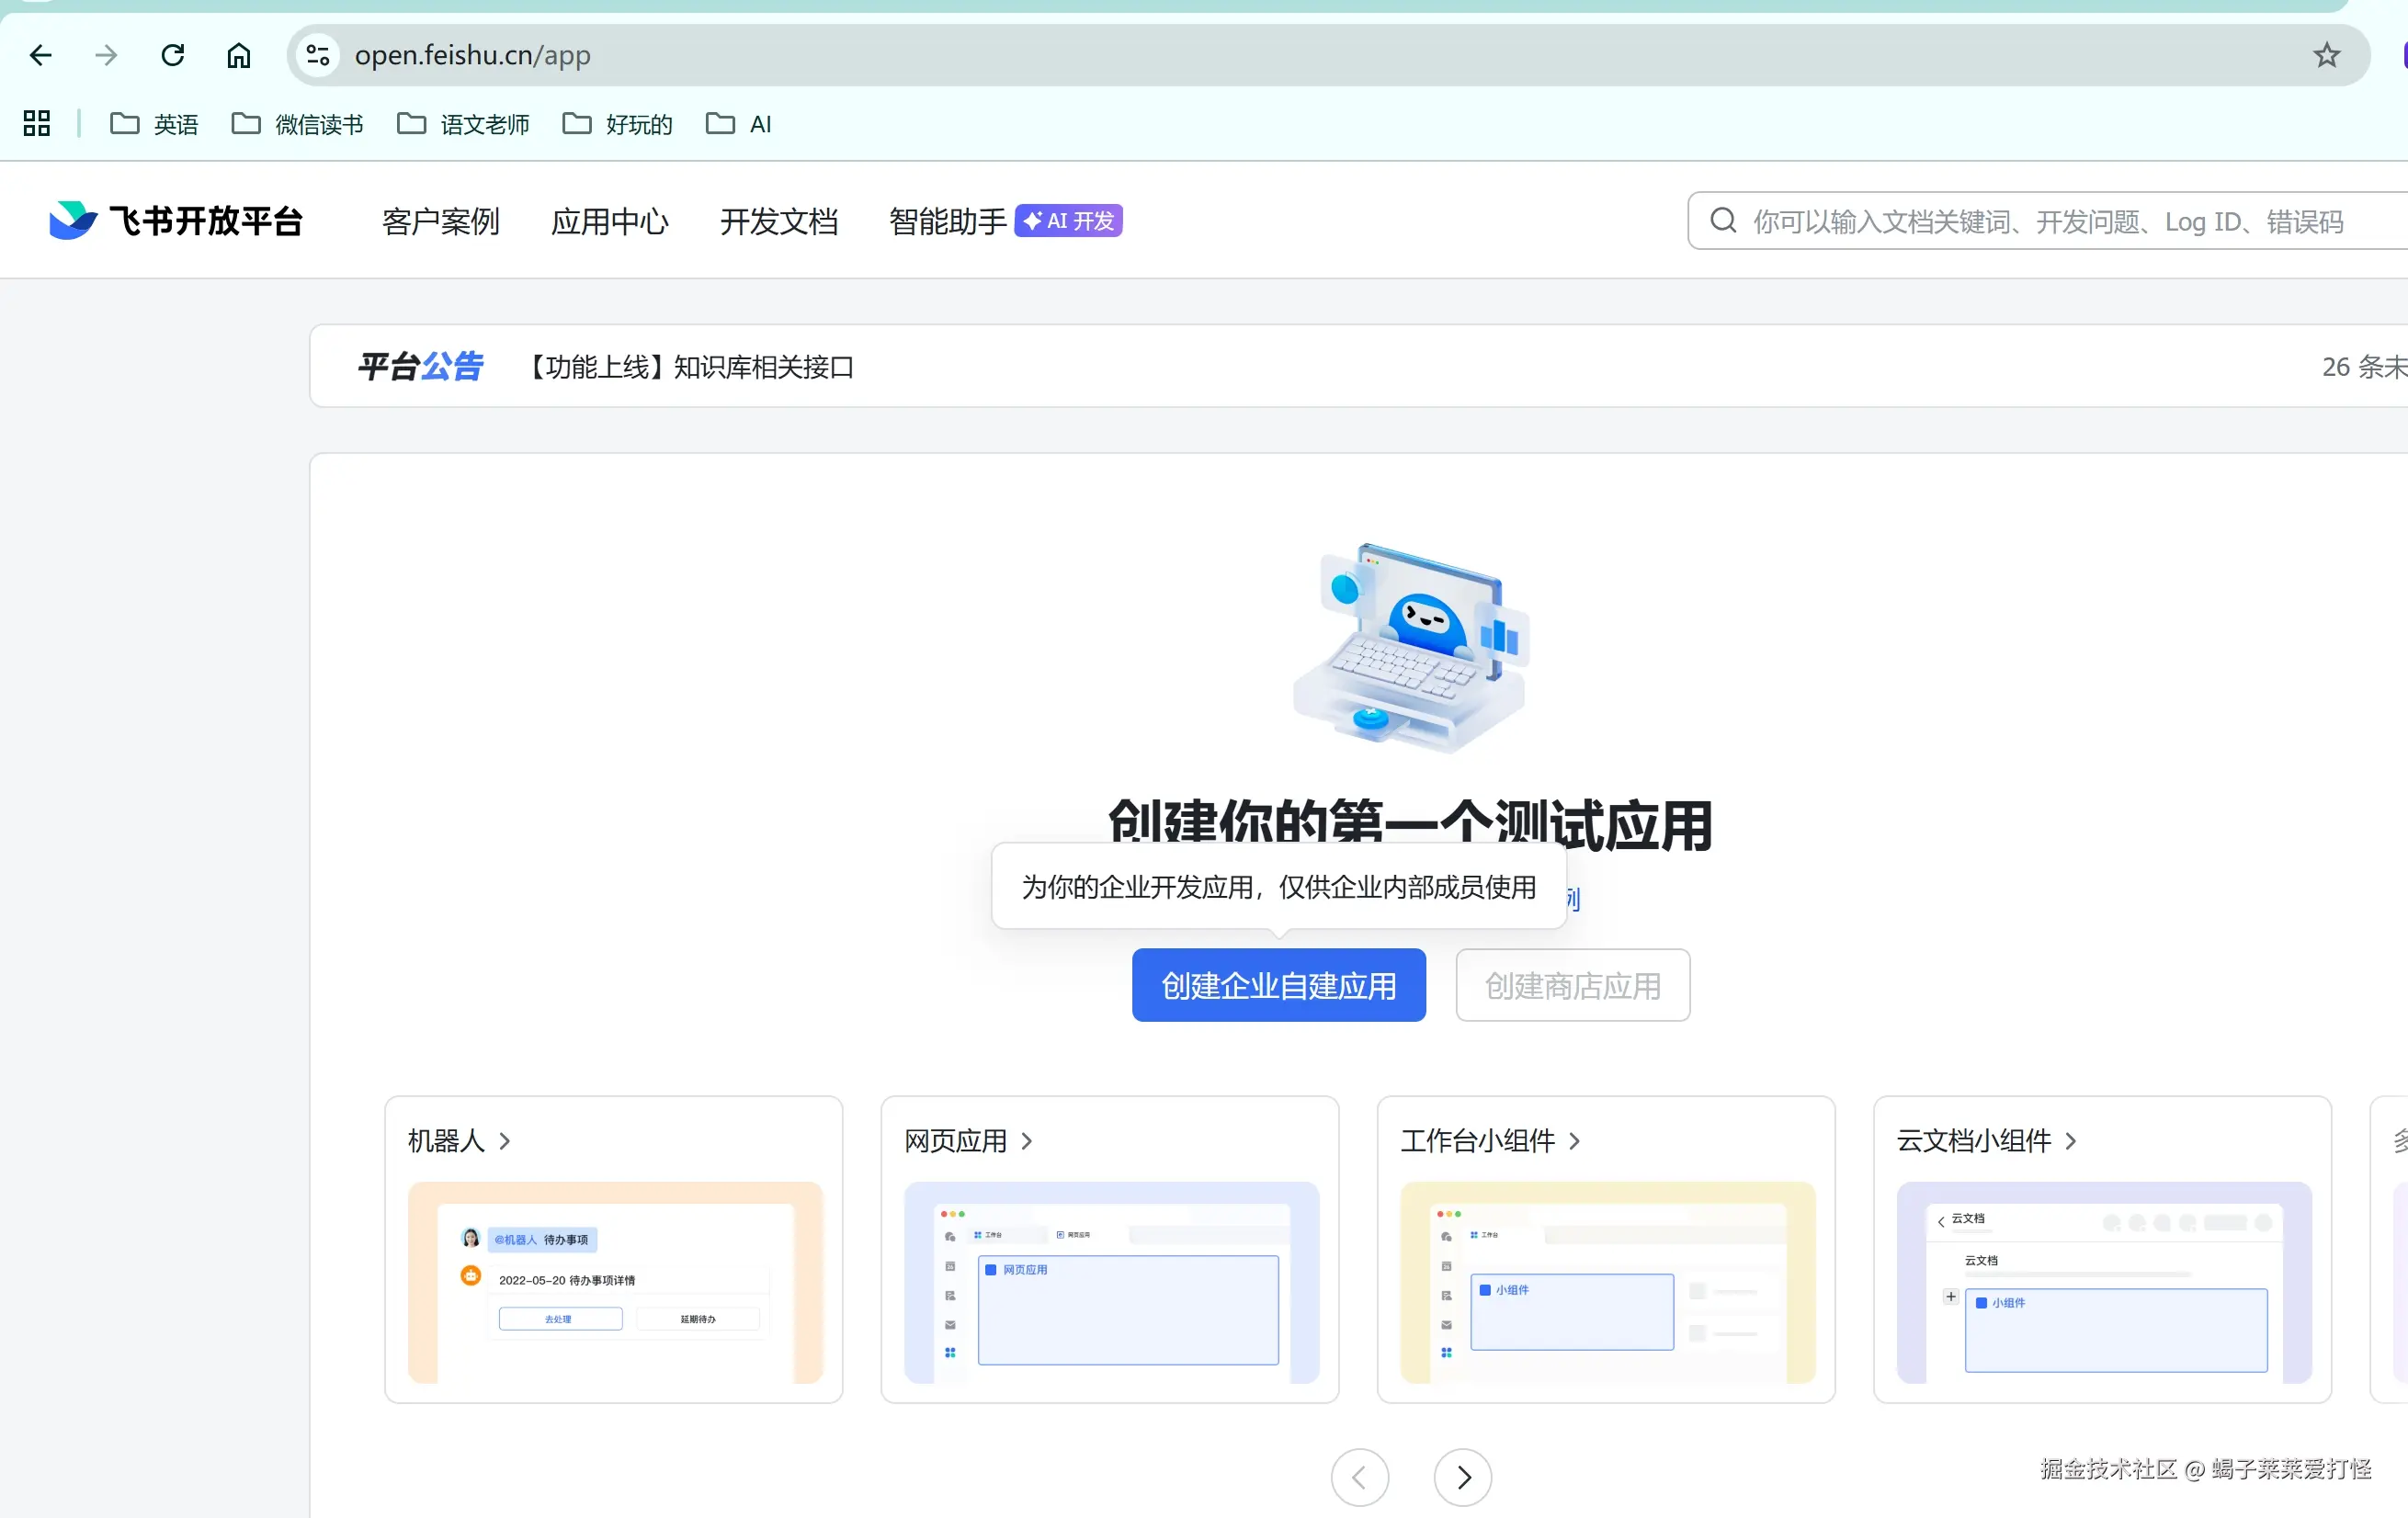The width and height of the screenshot is (2408, 1518).
Task: Open the AI bookmark folder
Action: [739, 124]
